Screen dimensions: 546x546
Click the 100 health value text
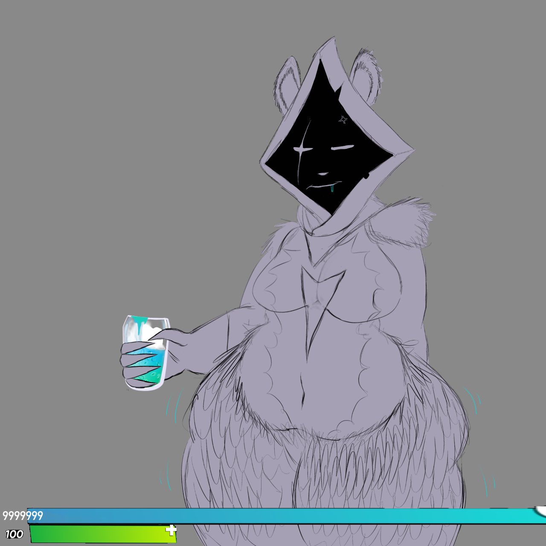click(x=14, y=534)
